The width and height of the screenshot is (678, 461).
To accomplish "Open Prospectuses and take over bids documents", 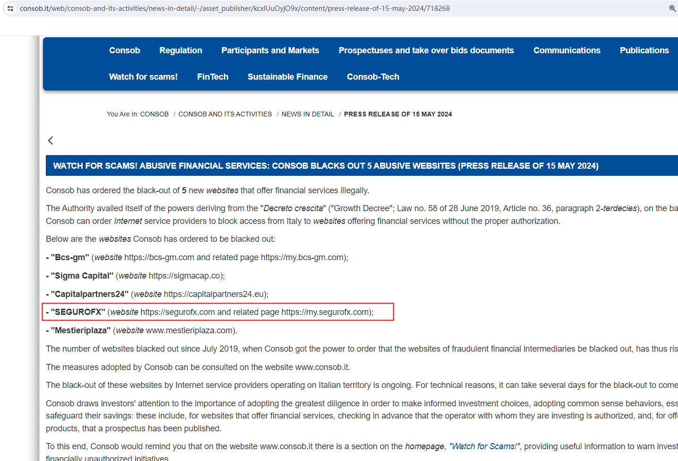I will [426, 50].
